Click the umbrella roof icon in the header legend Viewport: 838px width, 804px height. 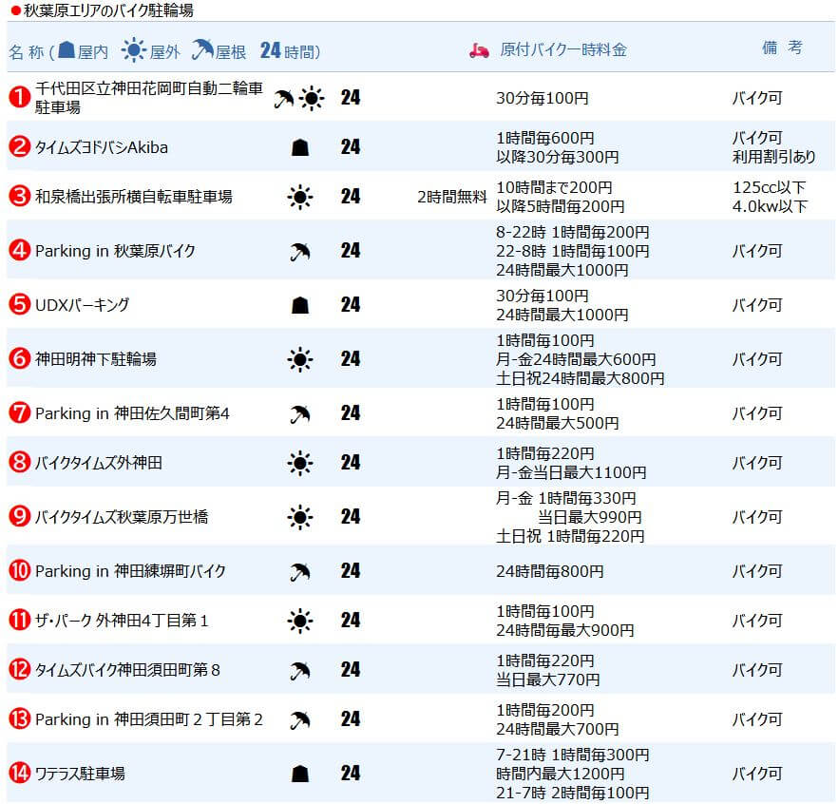201,50
